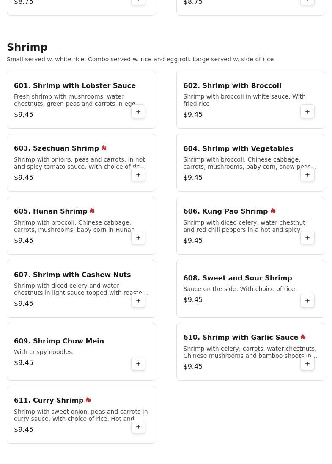This screenshot has height=464, width=332.
Task: Add Hunan Shrimp with the plus button
Action: click(138, 238)
